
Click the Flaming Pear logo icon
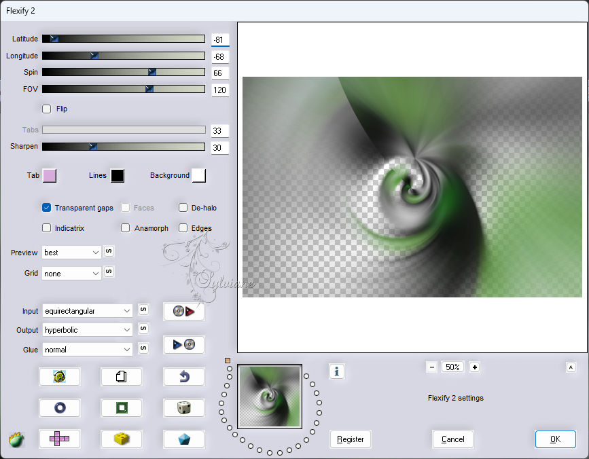(x=16, y=439)
